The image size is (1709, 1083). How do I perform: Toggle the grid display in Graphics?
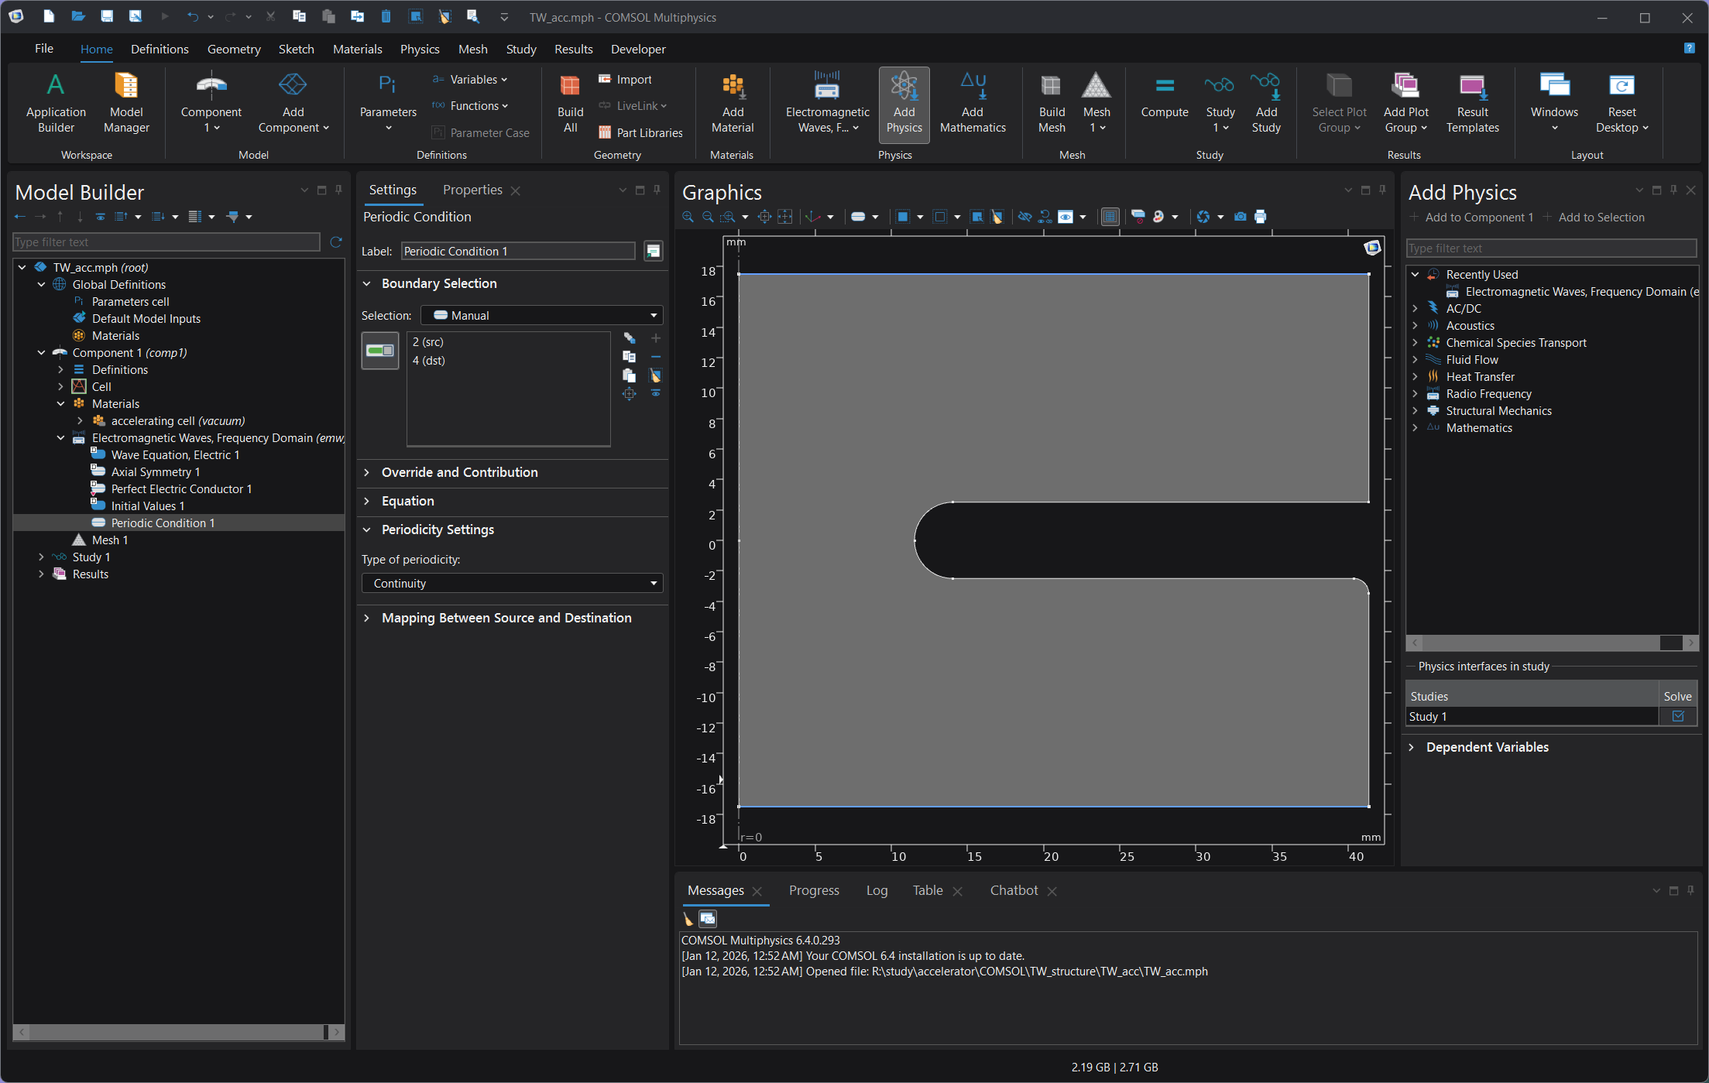point(1110,217)
